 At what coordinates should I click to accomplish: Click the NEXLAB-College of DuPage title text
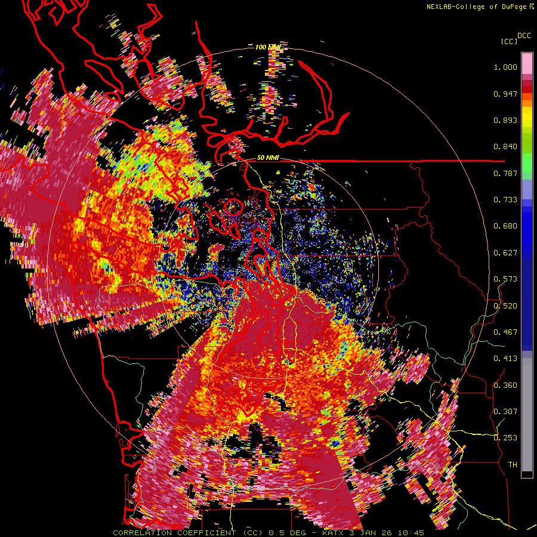476,7
